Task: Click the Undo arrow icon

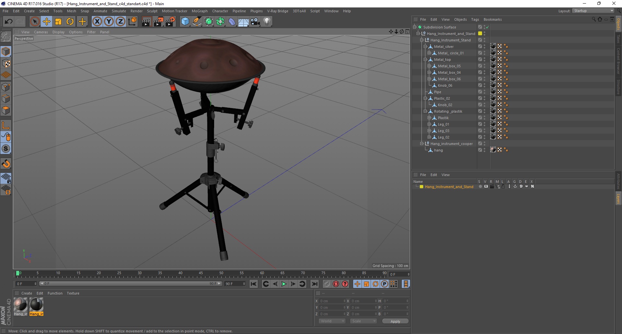Action: pyautogui.click(x=8, y=22)
